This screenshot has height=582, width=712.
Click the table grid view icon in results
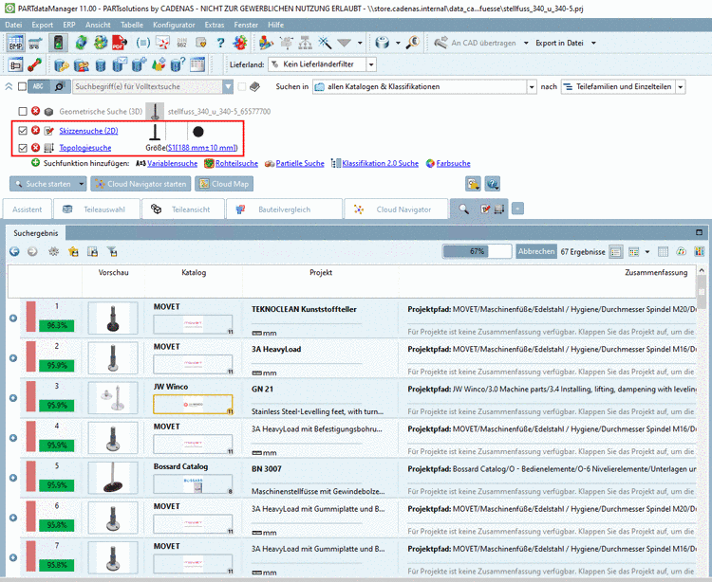pyautogui.click(x=663, y=251)
